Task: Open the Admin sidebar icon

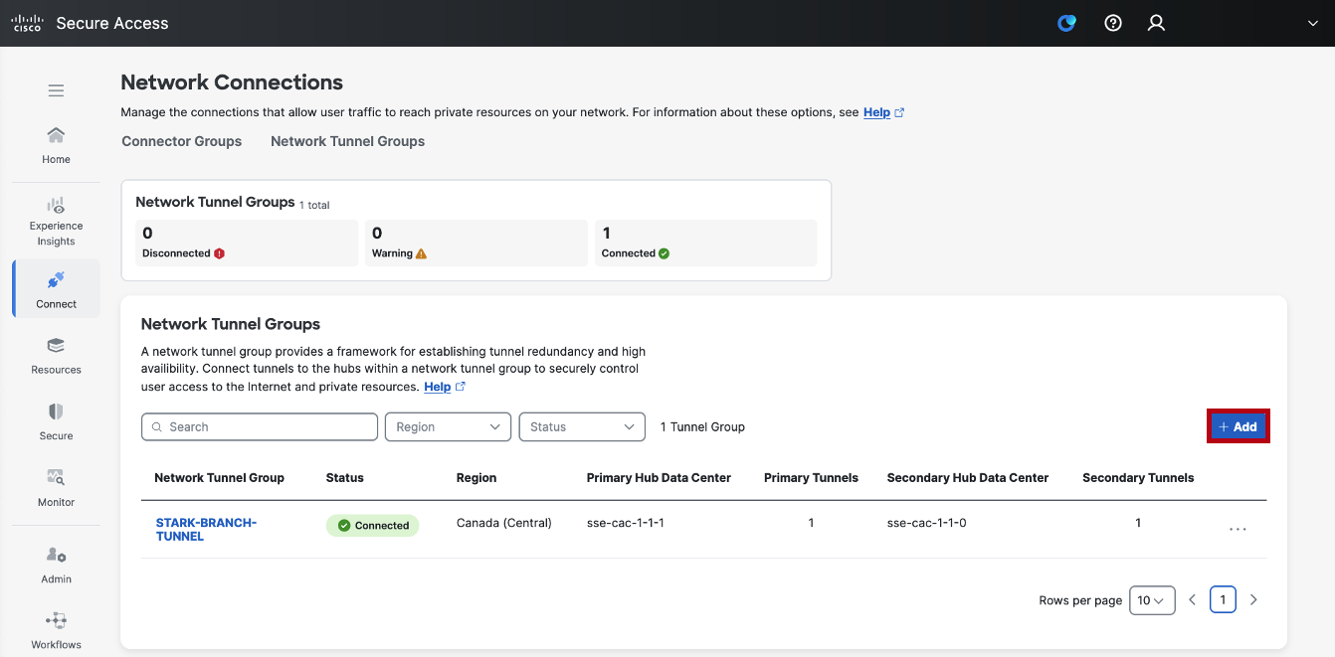Action: click(x=56, y=563)
